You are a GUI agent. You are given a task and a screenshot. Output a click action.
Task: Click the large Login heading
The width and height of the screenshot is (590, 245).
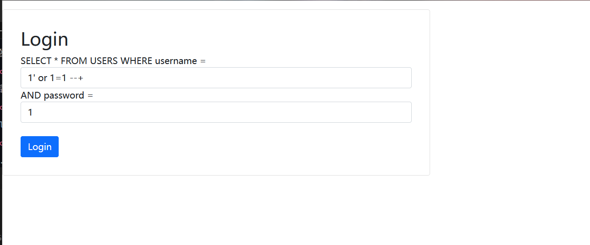click(x=44, y=39)
